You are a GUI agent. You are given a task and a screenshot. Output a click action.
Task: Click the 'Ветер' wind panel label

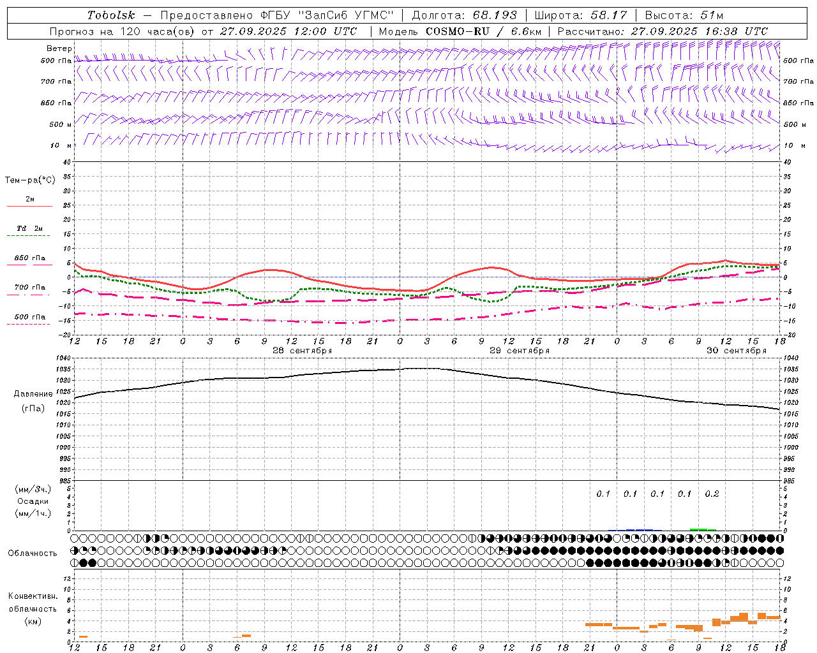click(x=59, y=48)
